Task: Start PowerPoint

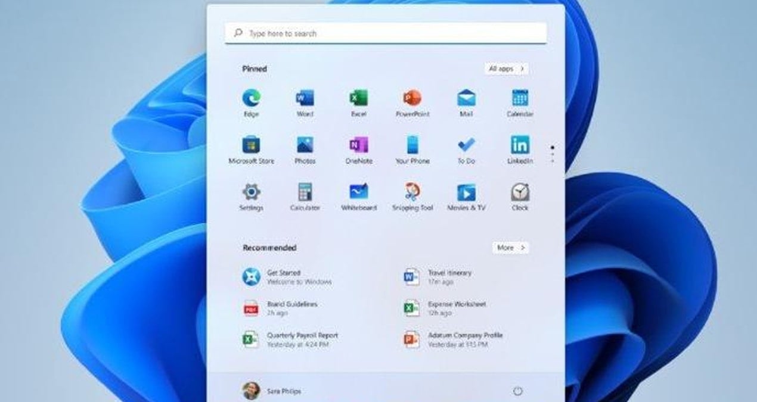Action: point(412,96)
